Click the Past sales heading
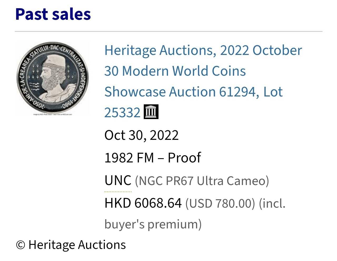This screenshot has width=337, height=261. 53,14
